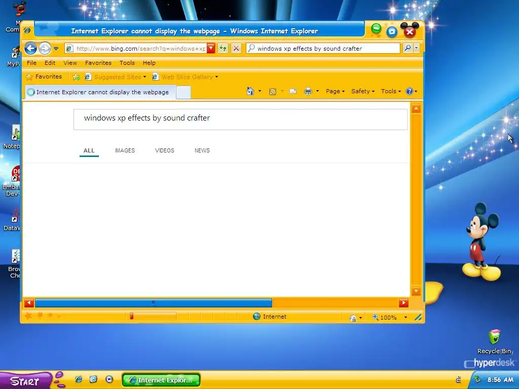519x389 pixels.
Task: Click horizontal scrollbar right arrow
Action: point(403,303)
